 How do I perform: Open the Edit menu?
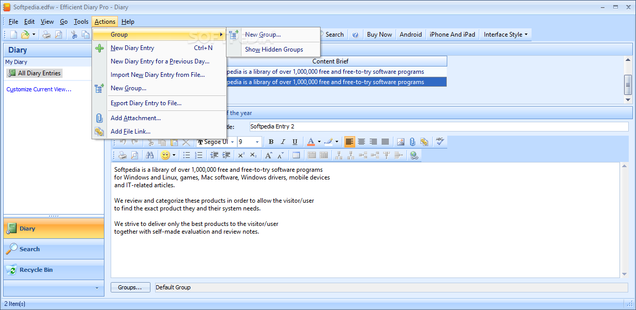tap(29, 22)
